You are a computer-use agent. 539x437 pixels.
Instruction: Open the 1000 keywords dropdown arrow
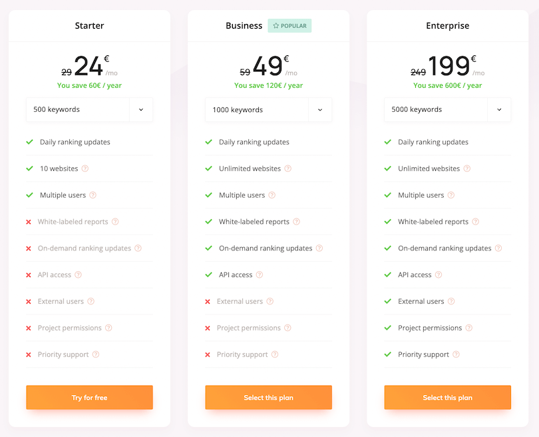[x=320, y=110]
